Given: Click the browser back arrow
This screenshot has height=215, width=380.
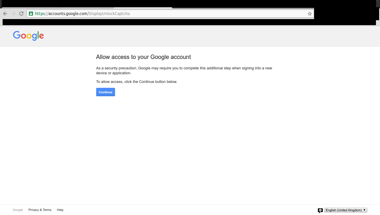Looking at the screenshot, I should pos(5,14).
